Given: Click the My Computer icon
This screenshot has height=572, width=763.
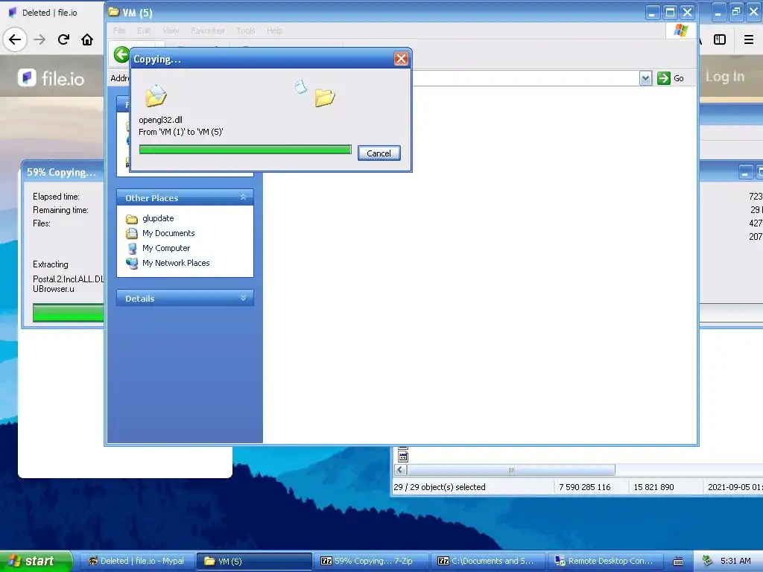Looking at the screenshot, I should pyautogui.click(x=131, y=249).
